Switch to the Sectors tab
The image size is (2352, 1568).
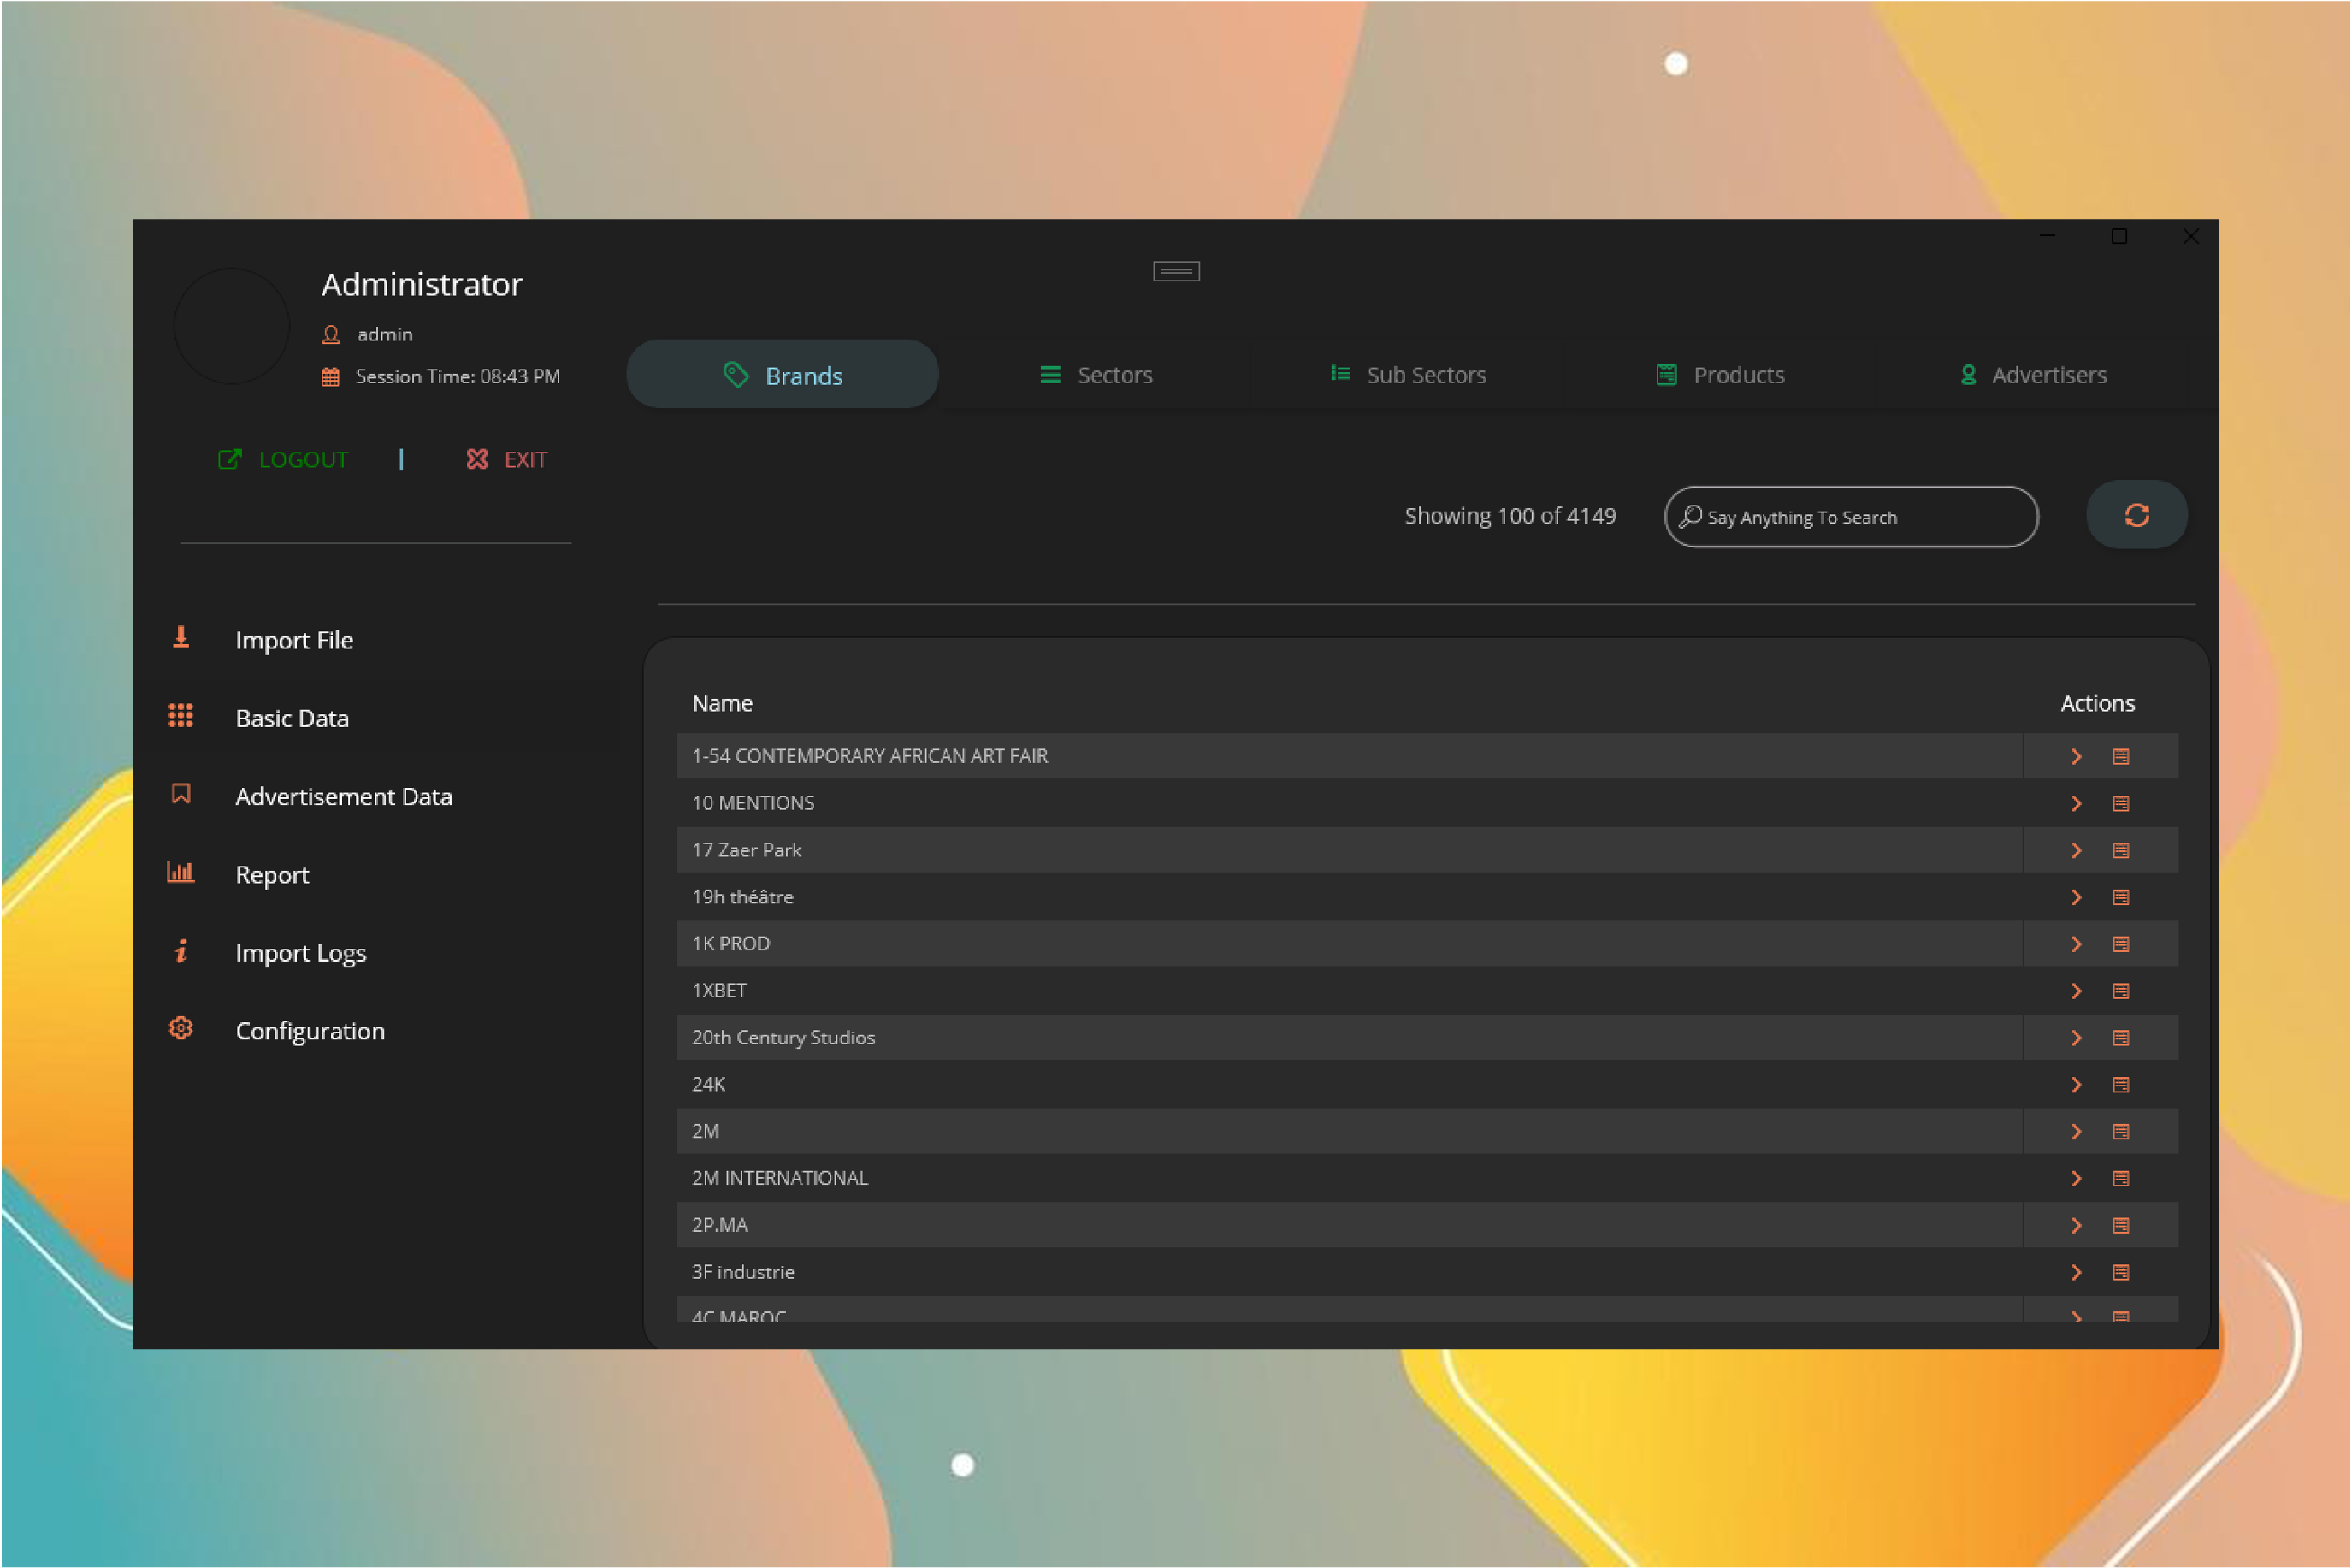[x=1096, y=375]
